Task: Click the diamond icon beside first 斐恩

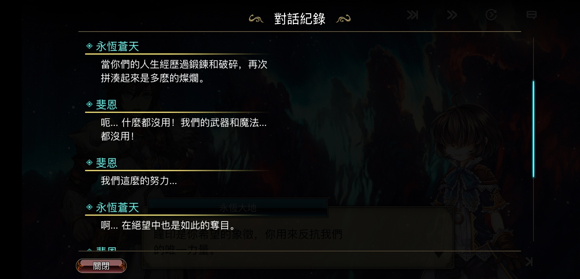Action: [89, 104]
